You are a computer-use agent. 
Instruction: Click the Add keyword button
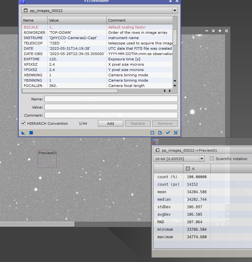(111, 123)
